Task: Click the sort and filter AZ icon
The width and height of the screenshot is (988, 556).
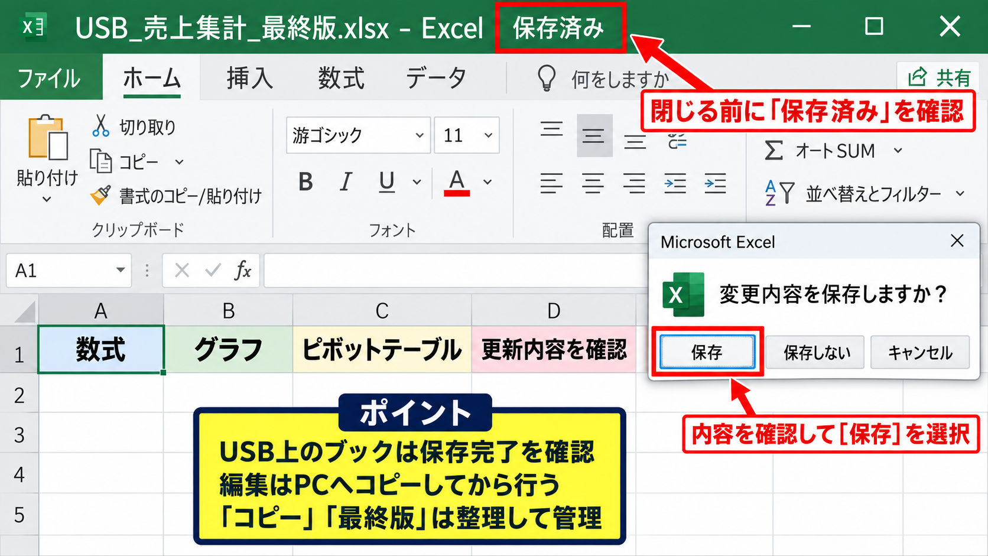Action: coord(779,193)
